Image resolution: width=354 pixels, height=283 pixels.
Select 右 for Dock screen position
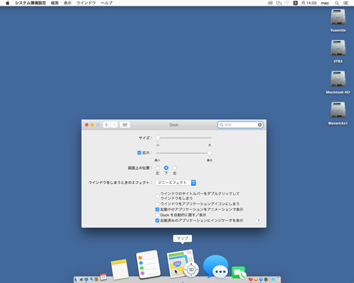[x=175, y=168]
